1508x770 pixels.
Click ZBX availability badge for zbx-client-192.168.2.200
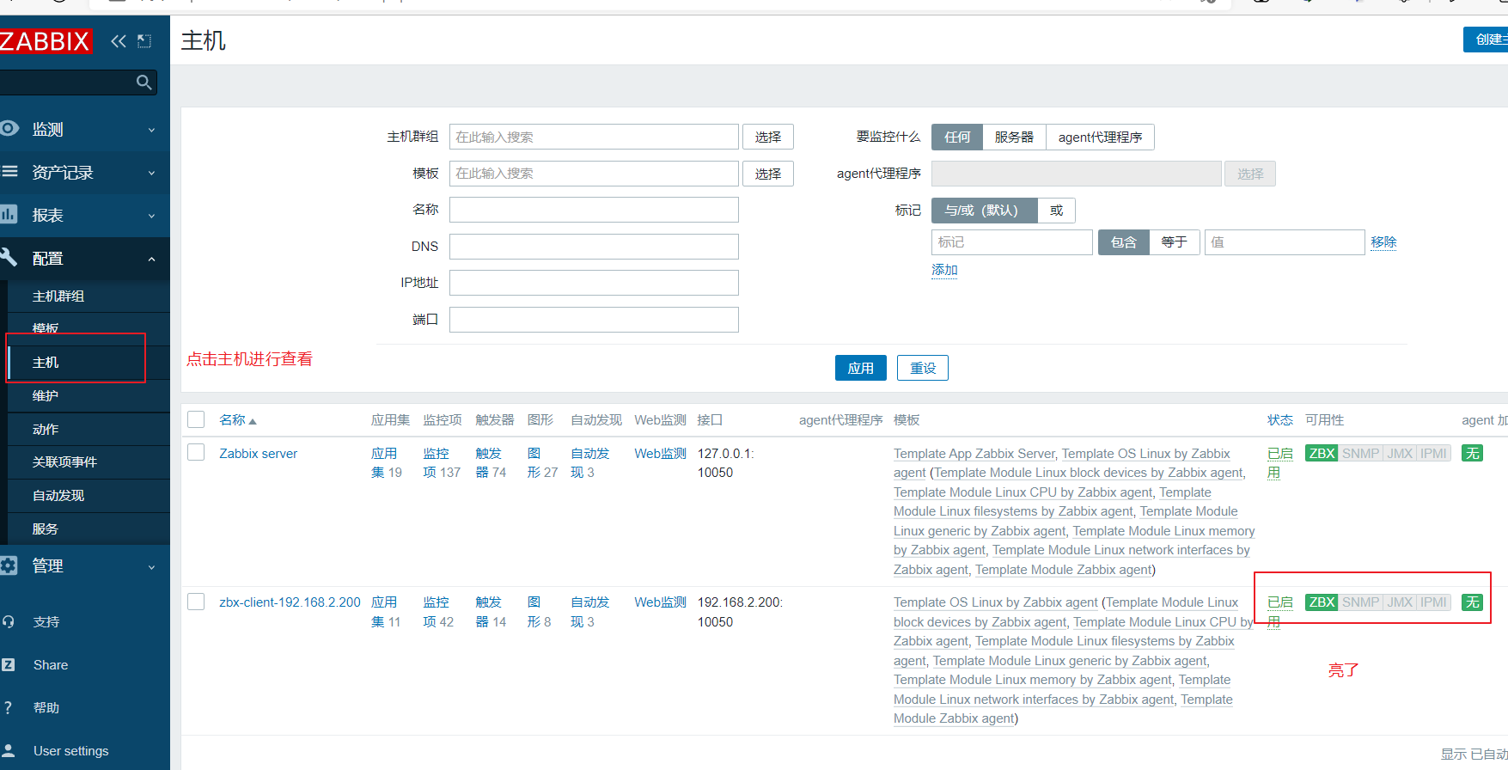point(1322,602)
